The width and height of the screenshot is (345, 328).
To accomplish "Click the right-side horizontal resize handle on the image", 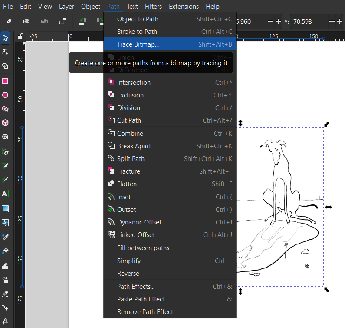I will click(x=329, y=207).
